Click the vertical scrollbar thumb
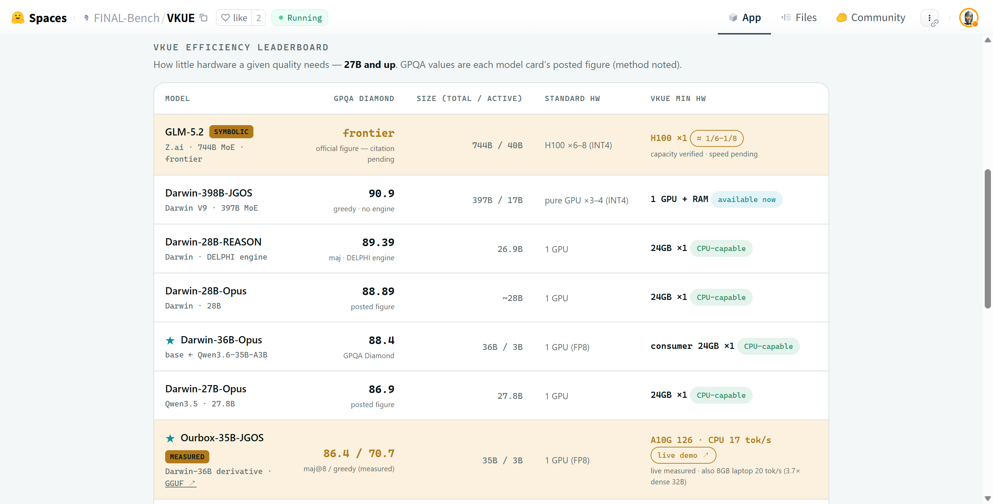 click(x=987, y=239)
